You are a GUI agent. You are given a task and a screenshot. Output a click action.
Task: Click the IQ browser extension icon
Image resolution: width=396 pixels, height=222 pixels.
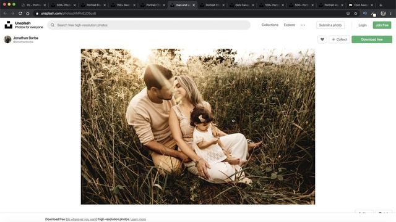click(365, 14)
